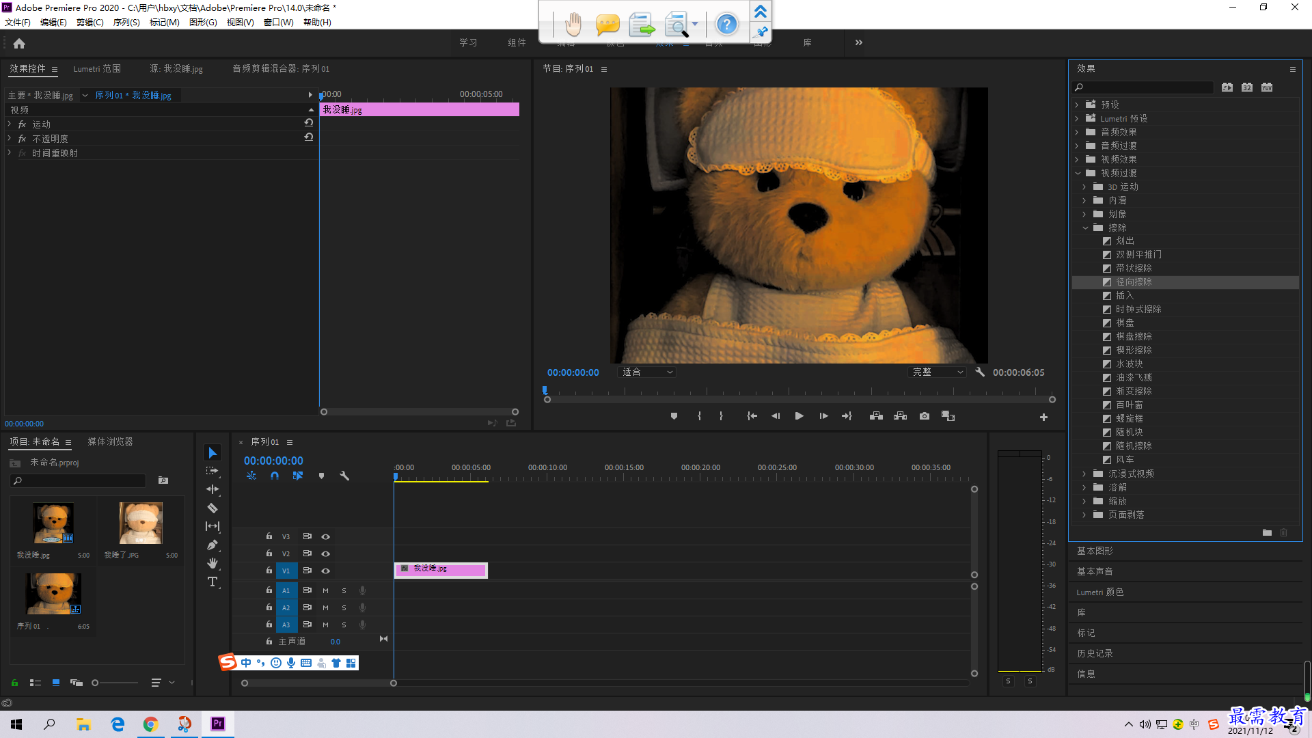Image resolution: width=1312 pixels, height=738 pixels.
Task: Solo track A2
Action: 344,607
